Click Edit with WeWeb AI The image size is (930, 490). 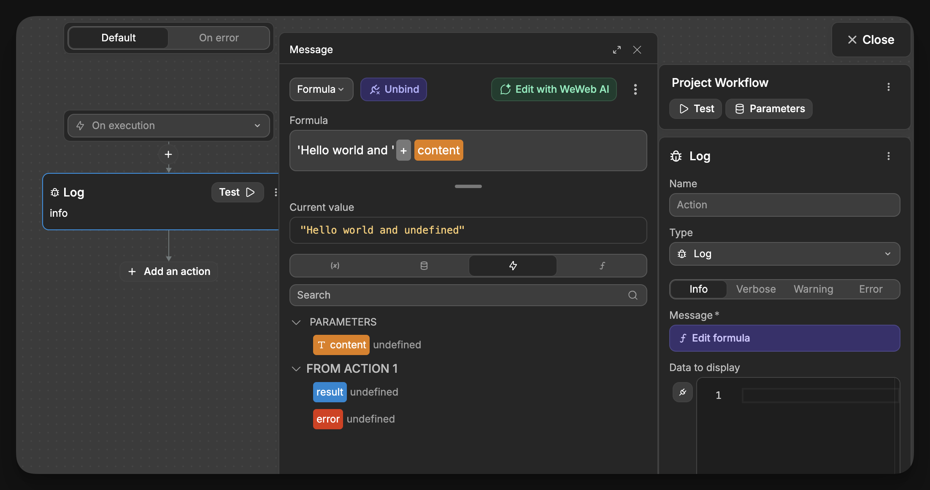(x=554, y=89)
